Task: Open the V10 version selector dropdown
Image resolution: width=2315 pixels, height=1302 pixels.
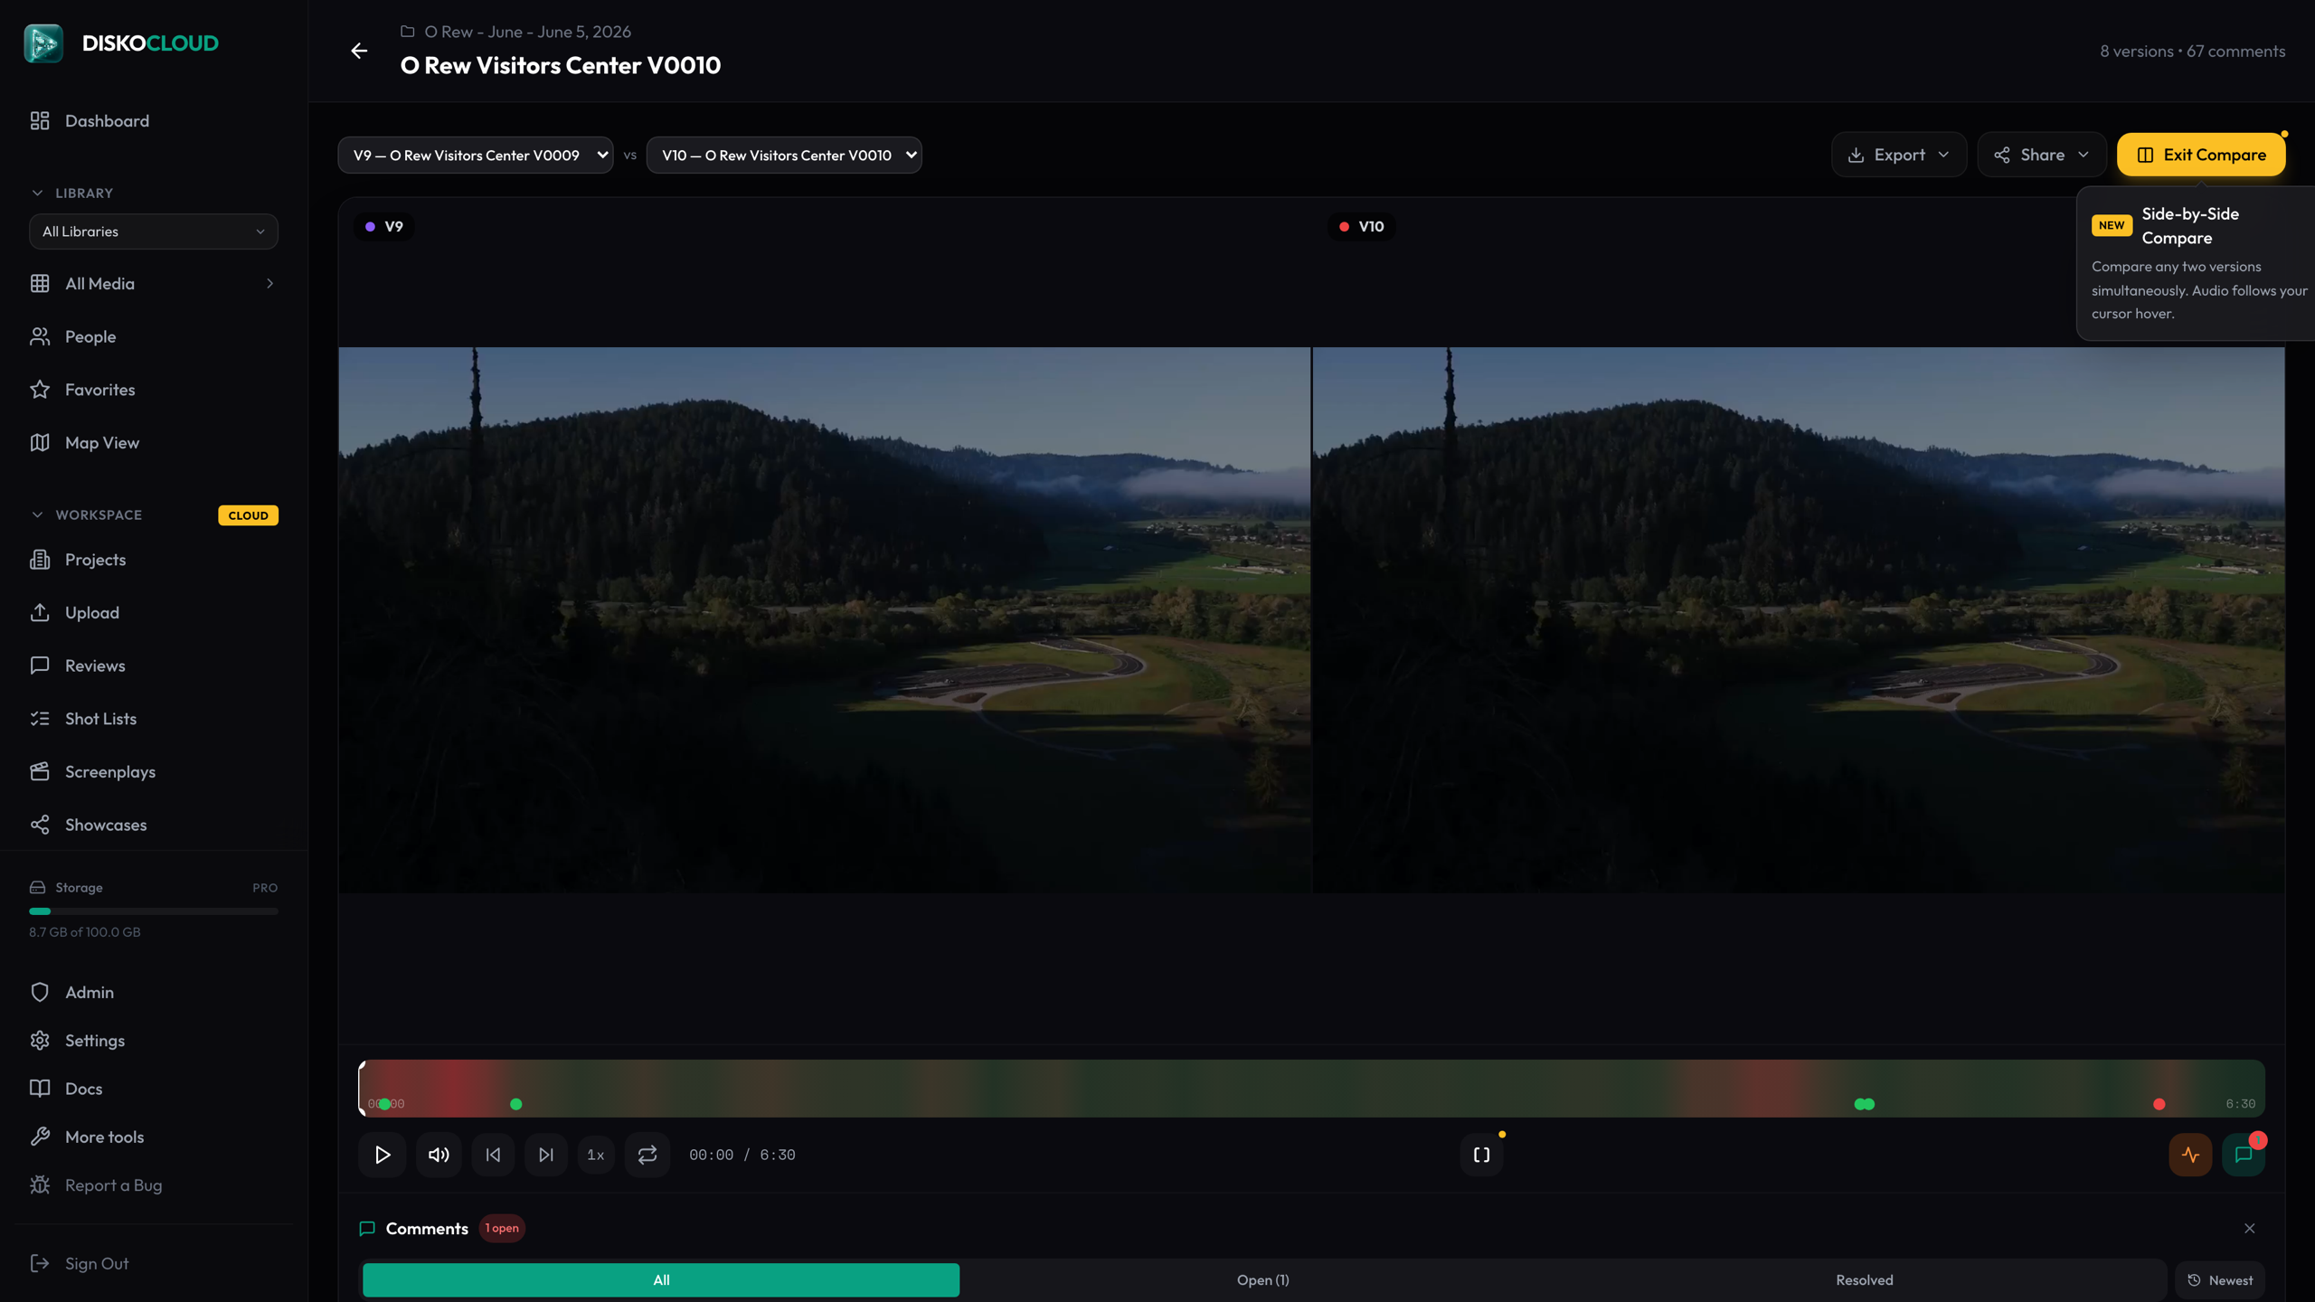Action: 784,155
